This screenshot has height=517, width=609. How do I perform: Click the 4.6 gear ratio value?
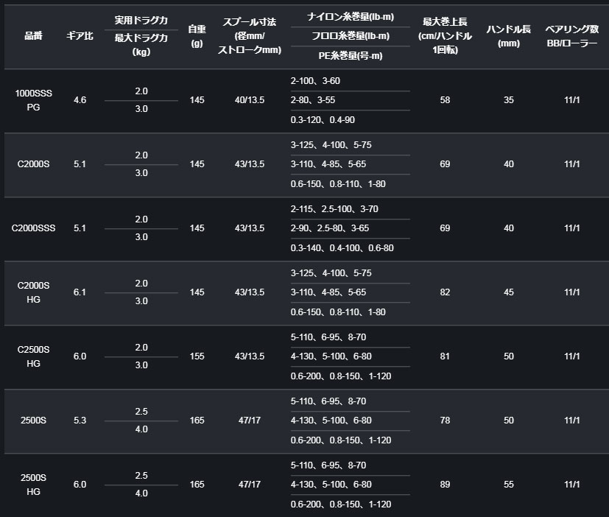tap(80, 99)
